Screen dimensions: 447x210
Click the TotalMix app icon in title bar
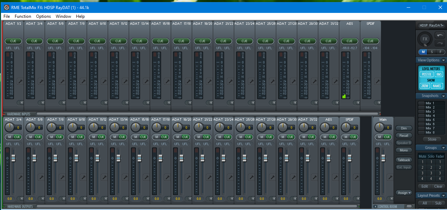pyautogui.click(x=6, y=7)
